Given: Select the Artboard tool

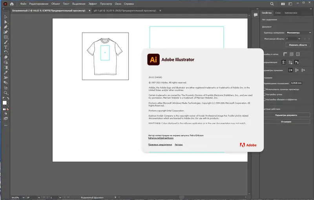Looking at the screenshot, I should click(5, 88).
